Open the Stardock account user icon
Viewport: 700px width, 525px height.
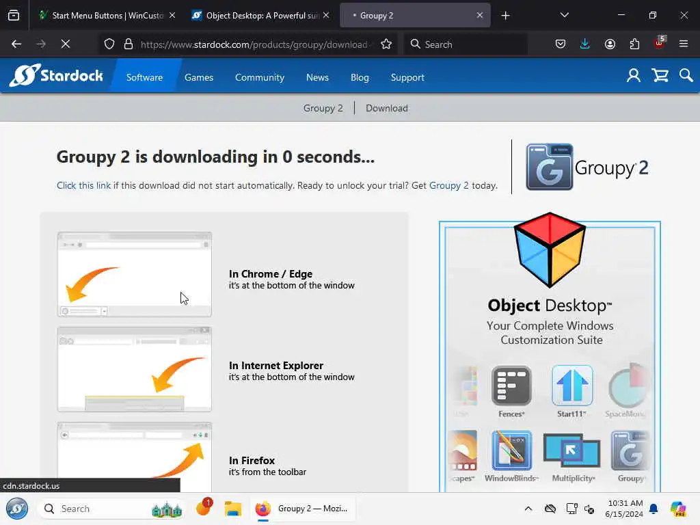click(x=633, y=75)
